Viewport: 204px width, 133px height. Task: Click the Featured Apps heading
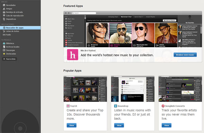[x=73, y=6]
